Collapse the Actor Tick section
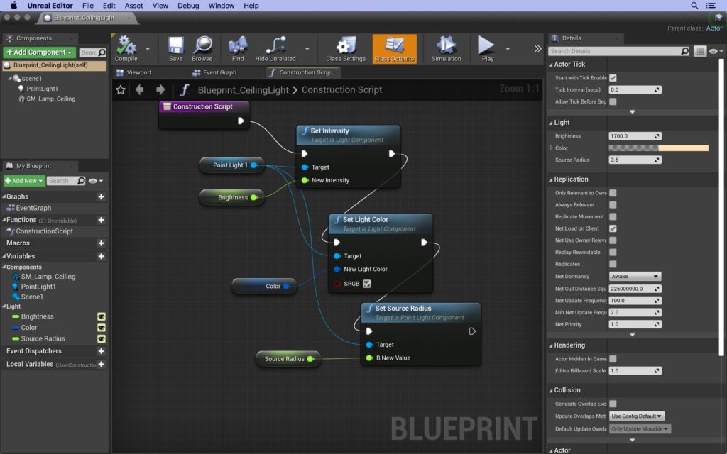 [x=551, y=65]
